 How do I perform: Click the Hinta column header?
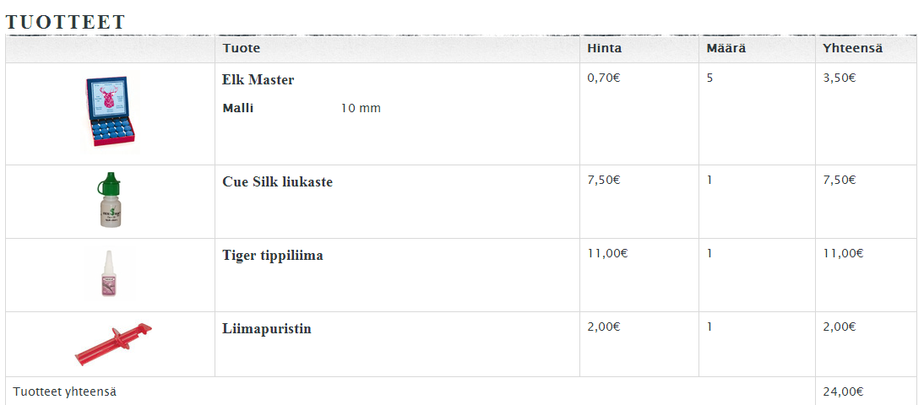(605, 48)
